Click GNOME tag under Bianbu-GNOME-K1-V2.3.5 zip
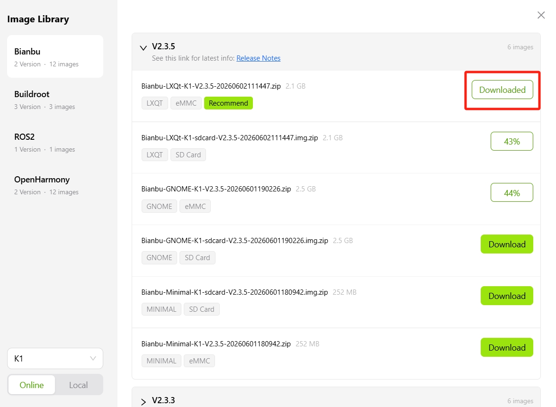Viewport: 556px width, 407px height. pyautogui.click(x=159, y=206)
